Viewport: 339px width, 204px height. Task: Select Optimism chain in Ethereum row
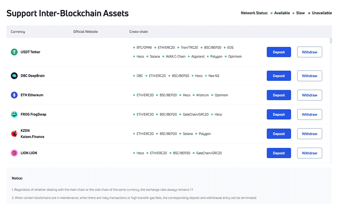click(219, 95)
